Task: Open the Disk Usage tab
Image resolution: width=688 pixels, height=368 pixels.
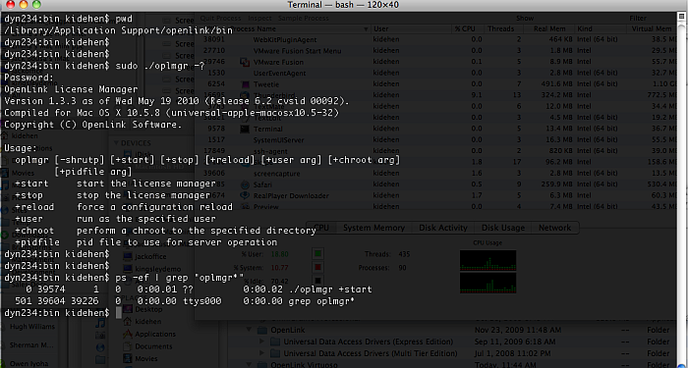Action: pyautogui.click(x=503, y=228)
